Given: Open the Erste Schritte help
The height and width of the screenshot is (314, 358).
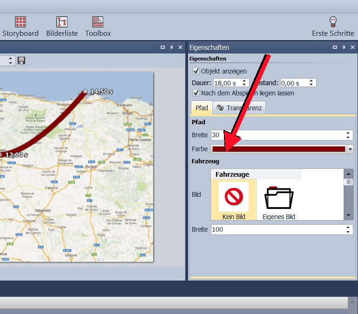Looking at the screenshot, I should (x=333, y=27).
